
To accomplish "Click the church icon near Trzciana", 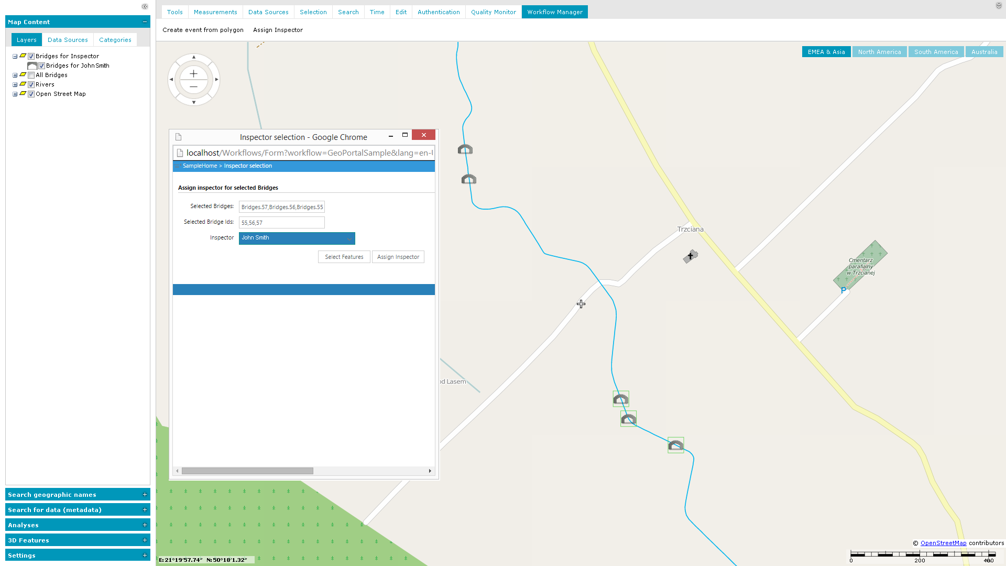I will [691, 256].
